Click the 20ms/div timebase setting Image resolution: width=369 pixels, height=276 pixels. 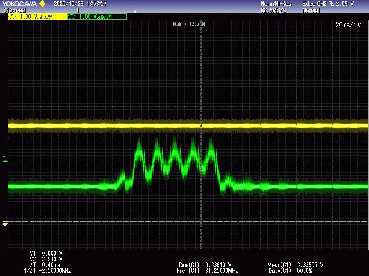tap(348, 25)
